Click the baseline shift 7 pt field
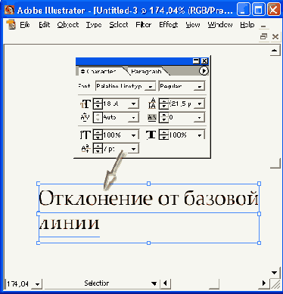Image resolution: width=283 pixels, height=294 pixels. click(116, 149)
